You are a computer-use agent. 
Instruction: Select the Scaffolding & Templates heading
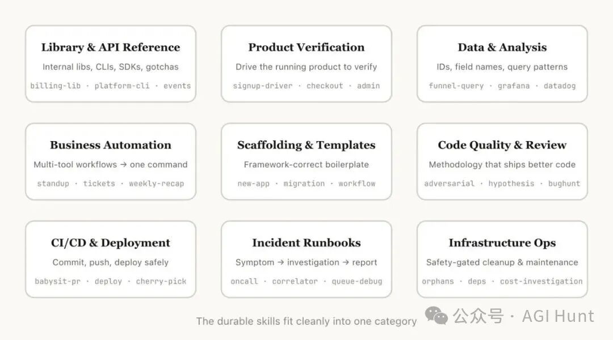tap(306, 145)
